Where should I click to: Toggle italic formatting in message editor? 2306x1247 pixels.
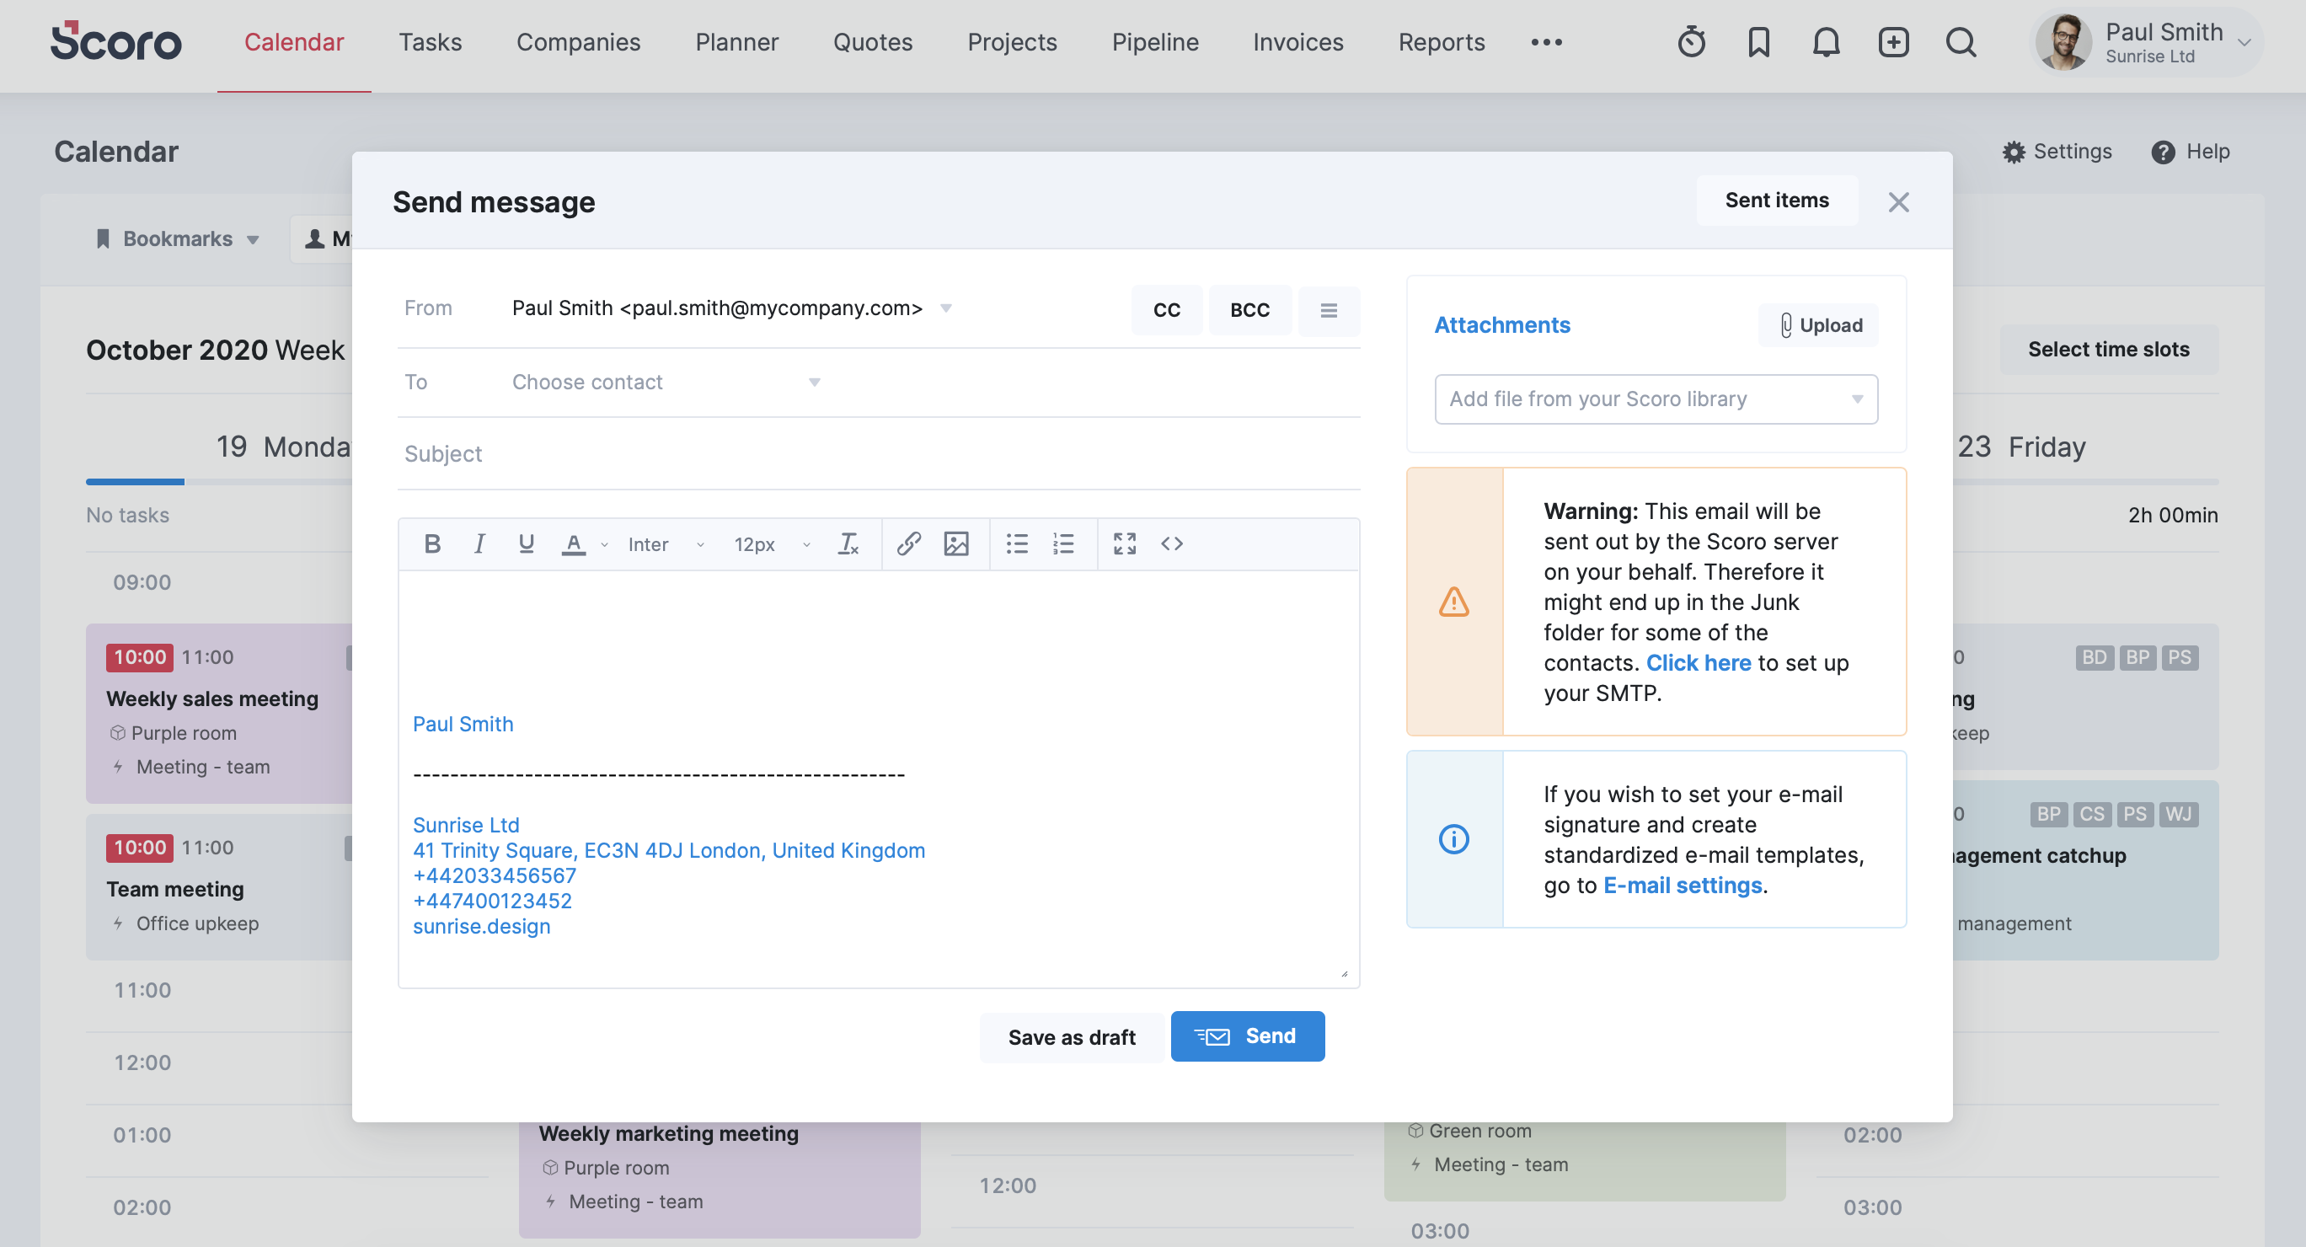(480, 544)
